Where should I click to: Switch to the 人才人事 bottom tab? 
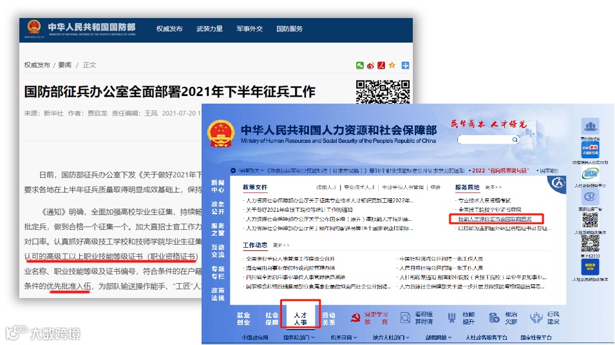[x=301, y=319]
